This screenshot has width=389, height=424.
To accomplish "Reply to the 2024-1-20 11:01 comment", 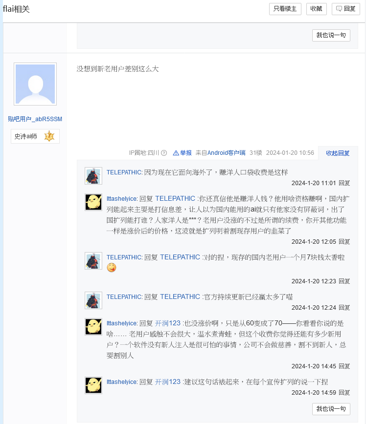I will pos(344,183).
